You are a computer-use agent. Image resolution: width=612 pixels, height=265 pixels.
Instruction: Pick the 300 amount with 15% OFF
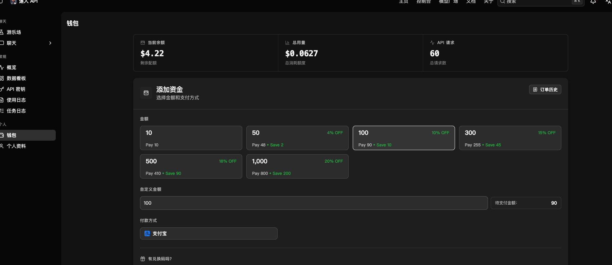coord(510,138)
